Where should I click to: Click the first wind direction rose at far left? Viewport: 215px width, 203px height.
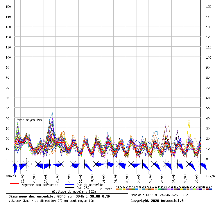[x=15, y=164]
